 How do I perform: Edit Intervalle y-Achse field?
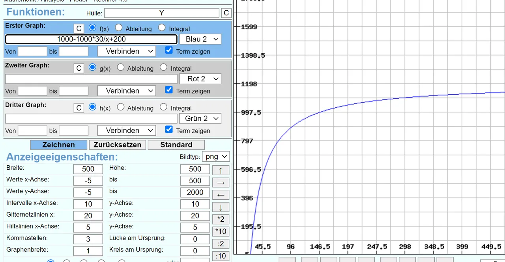(x=195, y=204)
